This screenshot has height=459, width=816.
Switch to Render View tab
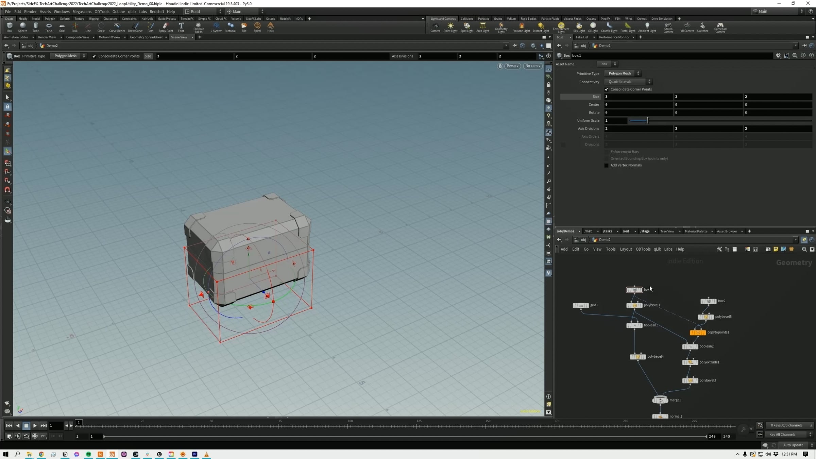pos(47,37)
